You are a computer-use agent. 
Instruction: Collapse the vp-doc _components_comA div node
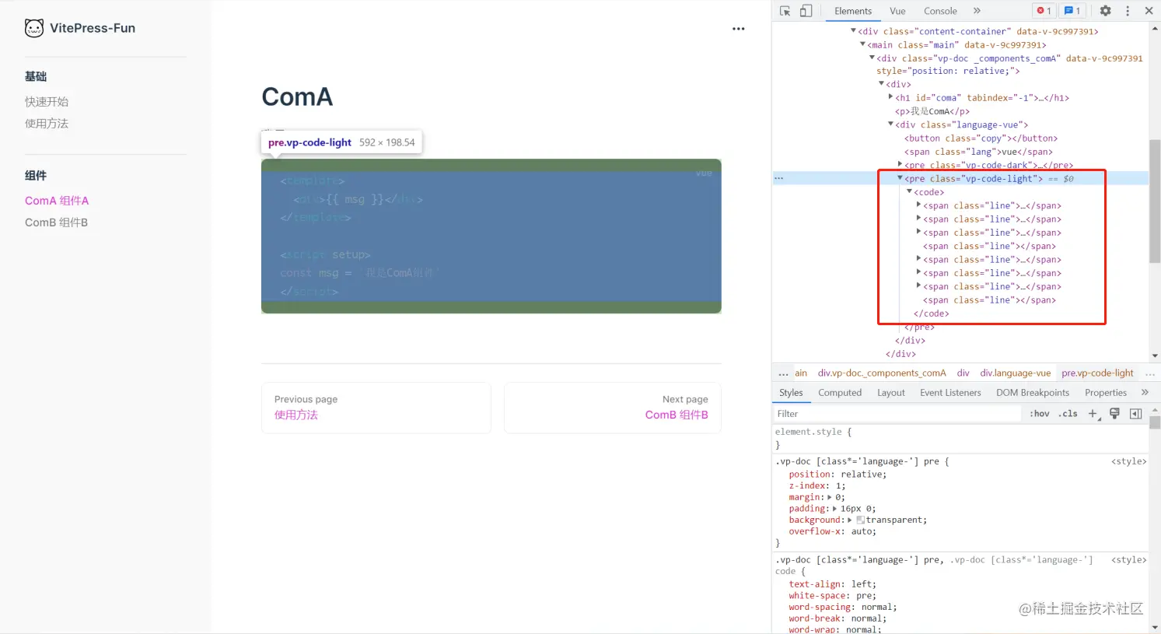(872, 58)
